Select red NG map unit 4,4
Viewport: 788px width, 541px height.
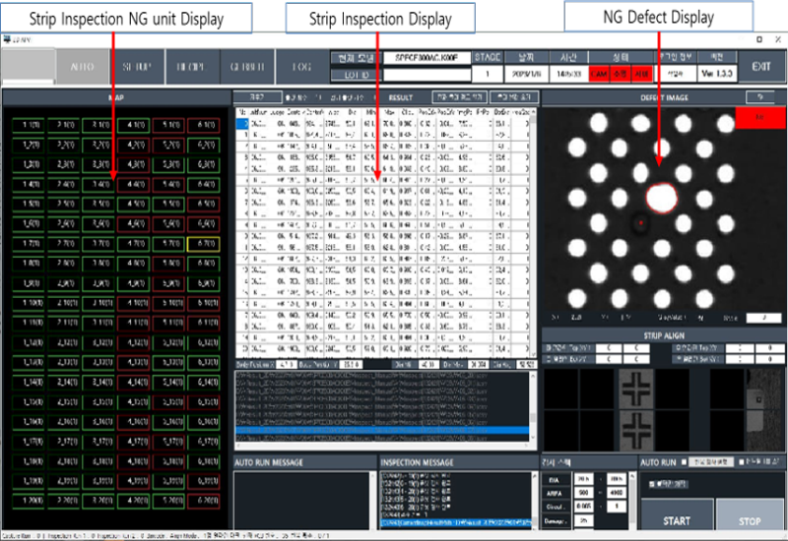click(x=133, y=184)
